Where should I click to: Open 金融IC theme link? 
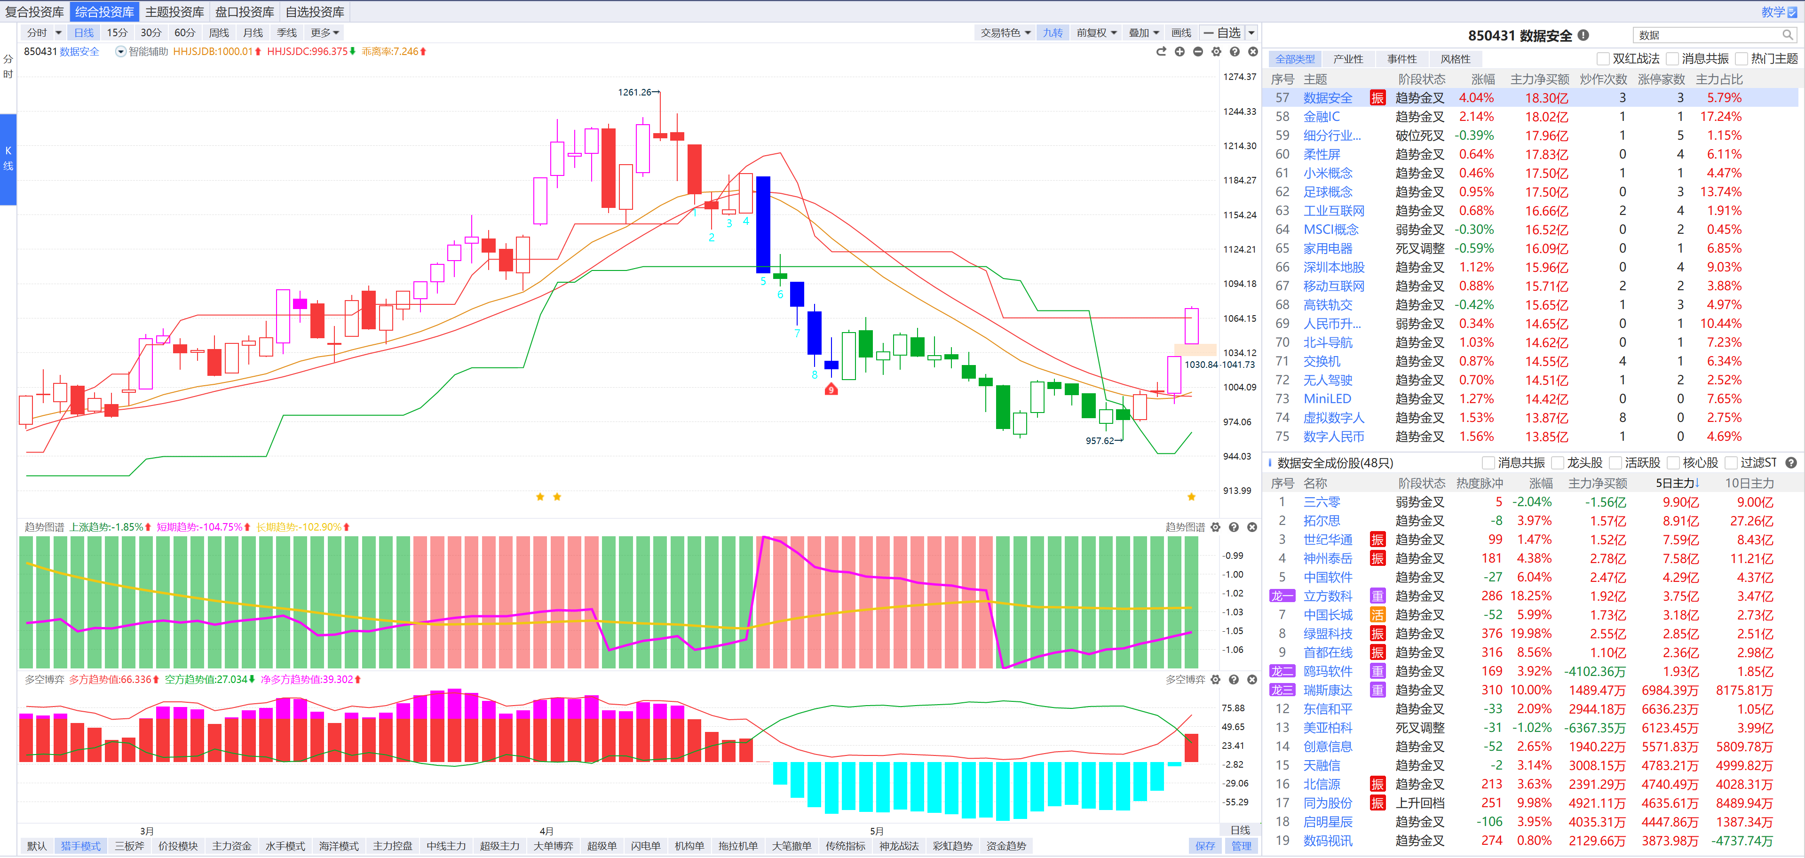pos(1321,117)
